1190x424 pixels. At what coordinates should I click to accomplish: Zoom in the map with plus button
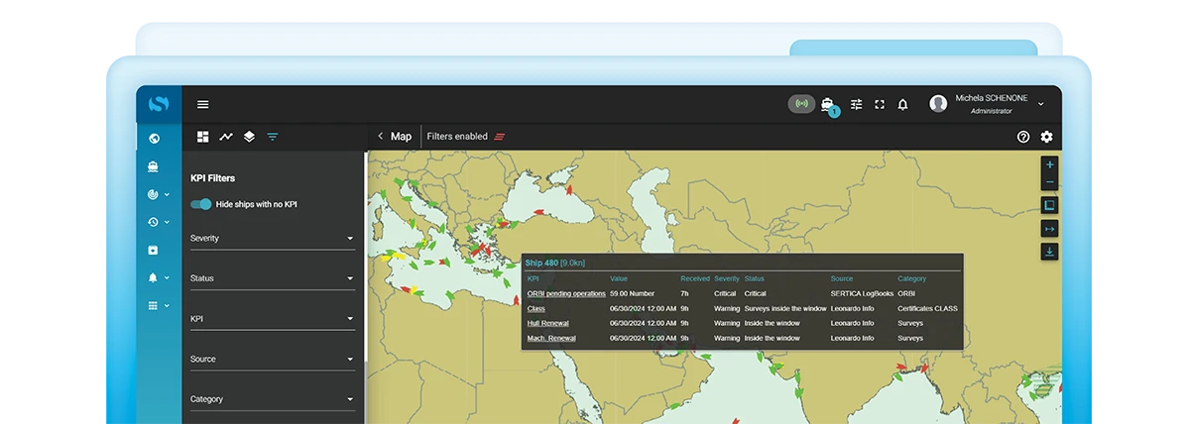[1049, 164]
